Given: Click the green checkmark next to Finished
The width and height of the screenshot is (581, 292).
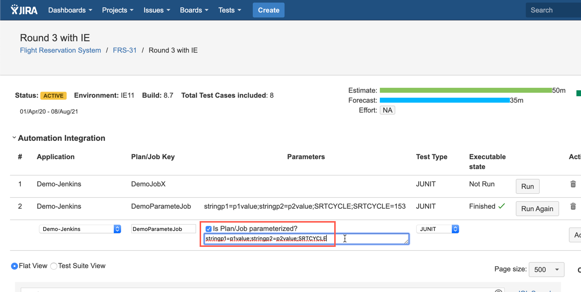Looking at the screenshot, I should (x=502, y=206).
